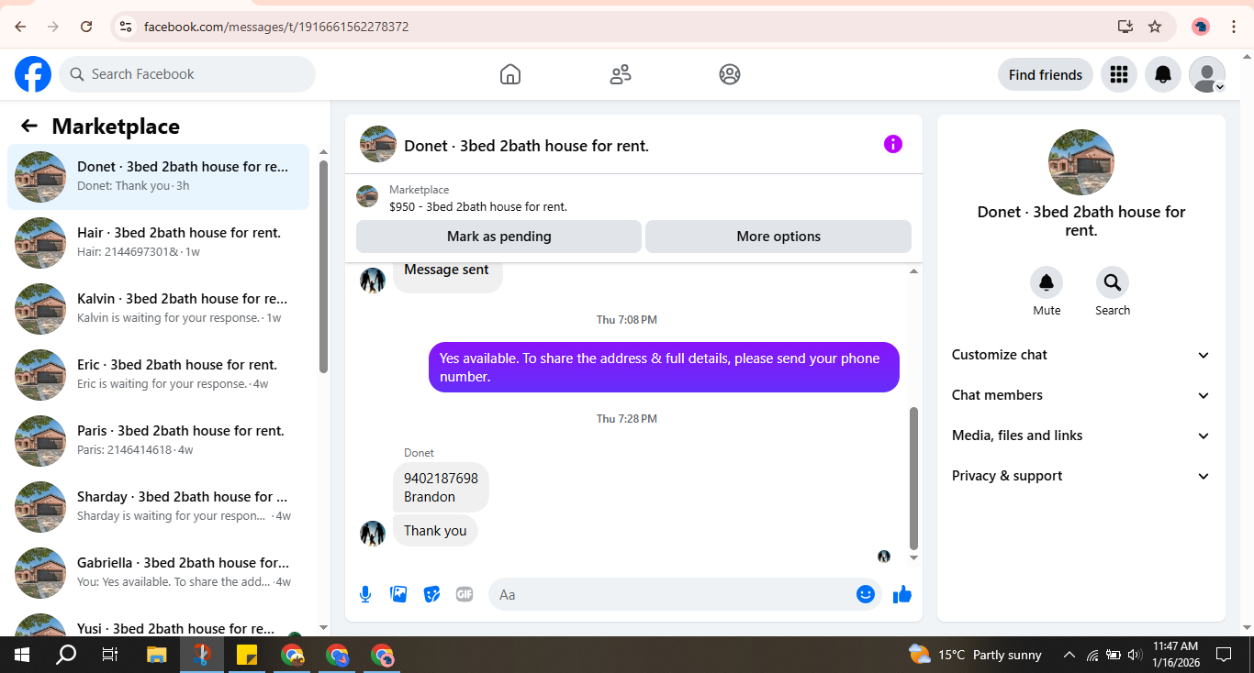Open Windows Start menu
Image resolution: width=1254 pixels, height=673 pixels.
pos(22,655)
